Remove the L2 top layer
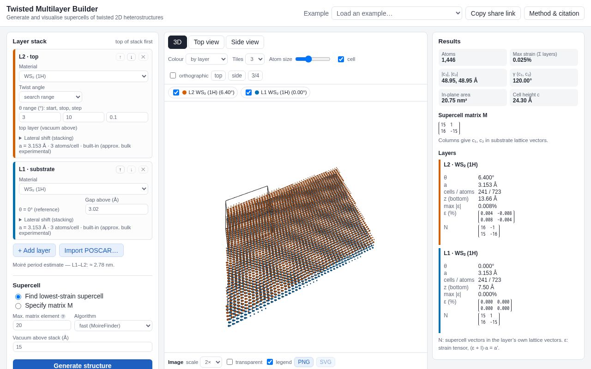The image size is (591, 369). tap(143, 57)
